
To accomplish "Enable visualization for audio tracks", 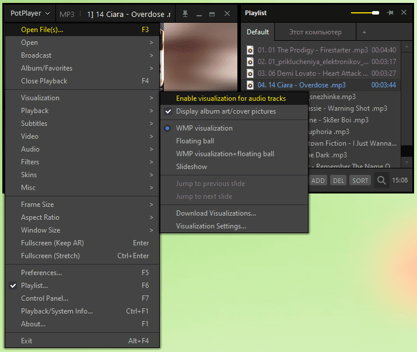I will (x=234, y=98).
